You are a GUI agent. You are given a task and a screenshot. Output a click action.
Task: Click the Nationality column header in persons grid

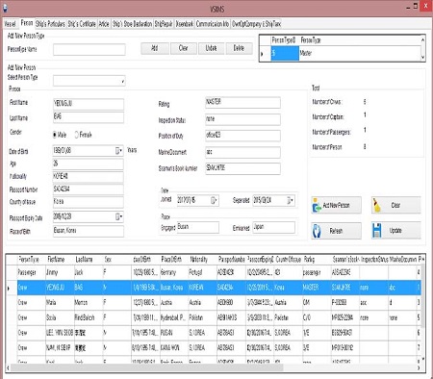(202, 260)
